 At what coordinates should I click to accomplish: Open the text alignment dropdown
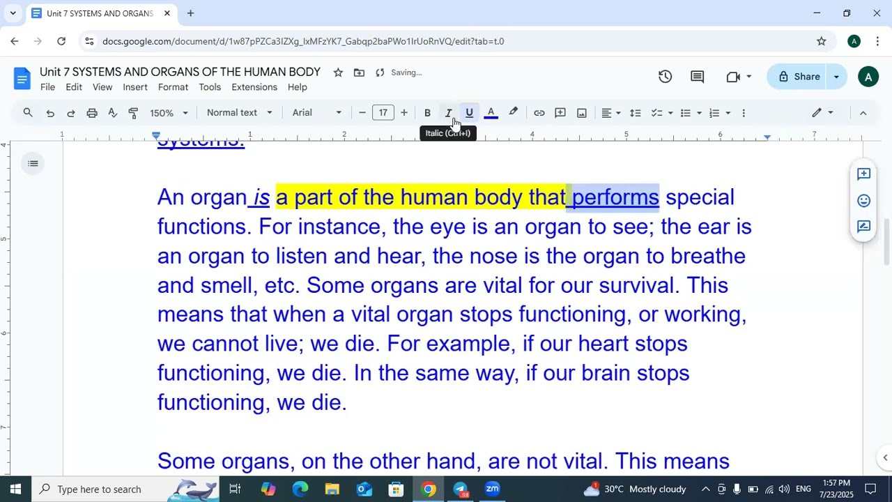[x=611, y=113]
